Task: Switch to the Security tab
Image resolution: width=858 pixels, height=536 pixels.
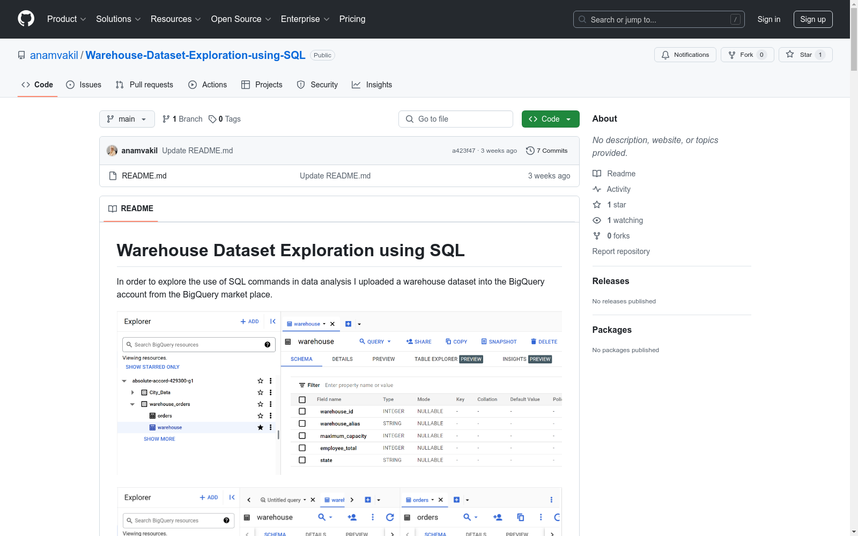Action: pos(317,85)
